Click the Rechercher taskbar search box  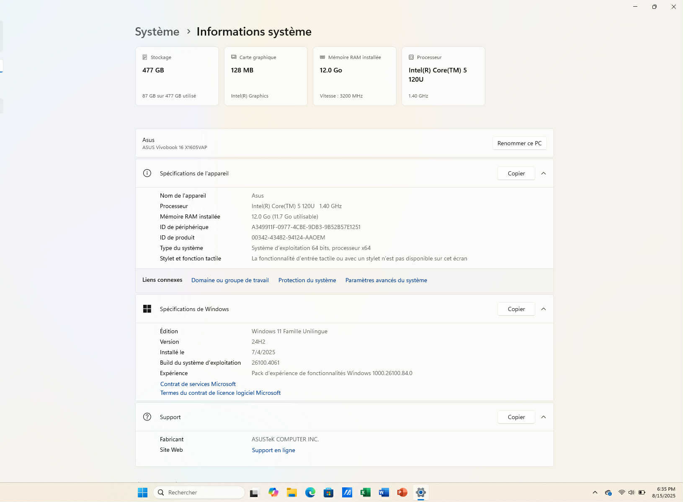click(199, 492)
